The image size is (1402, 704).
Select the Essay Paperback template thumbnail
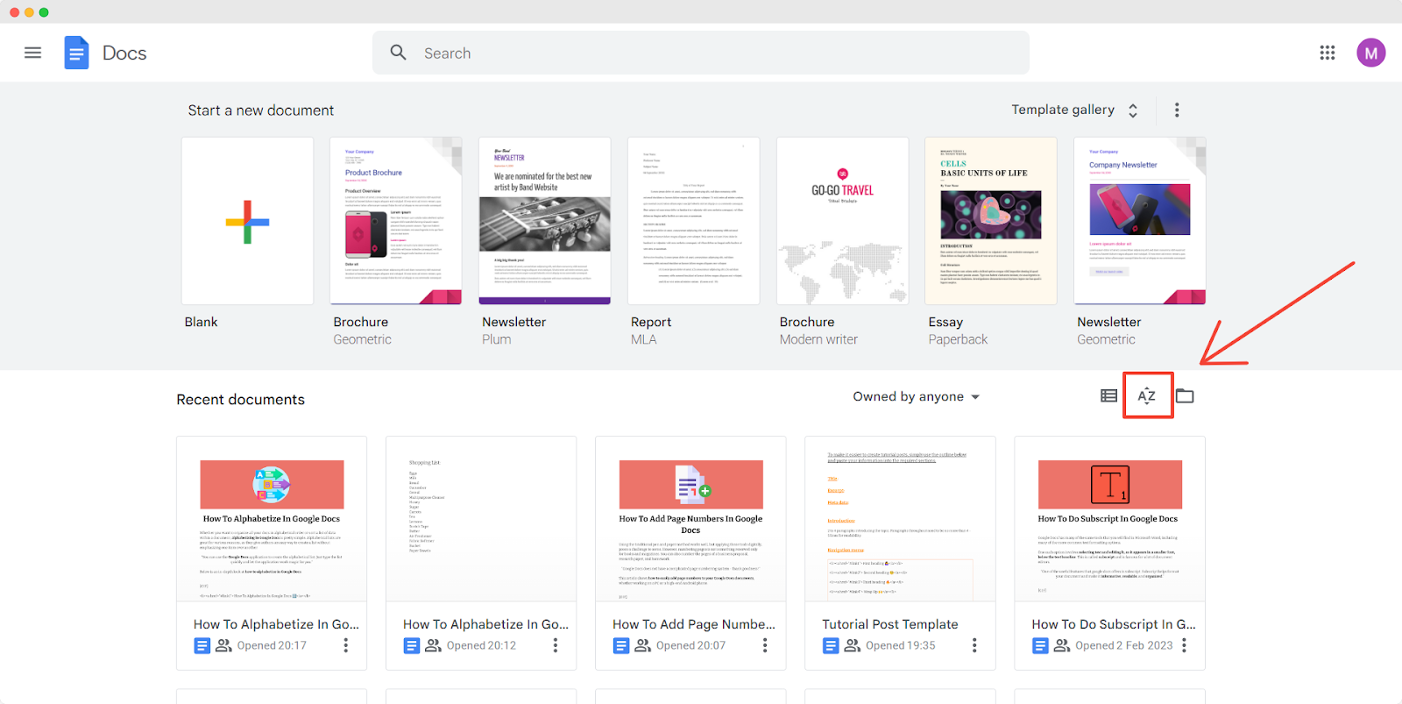(991, 221)
